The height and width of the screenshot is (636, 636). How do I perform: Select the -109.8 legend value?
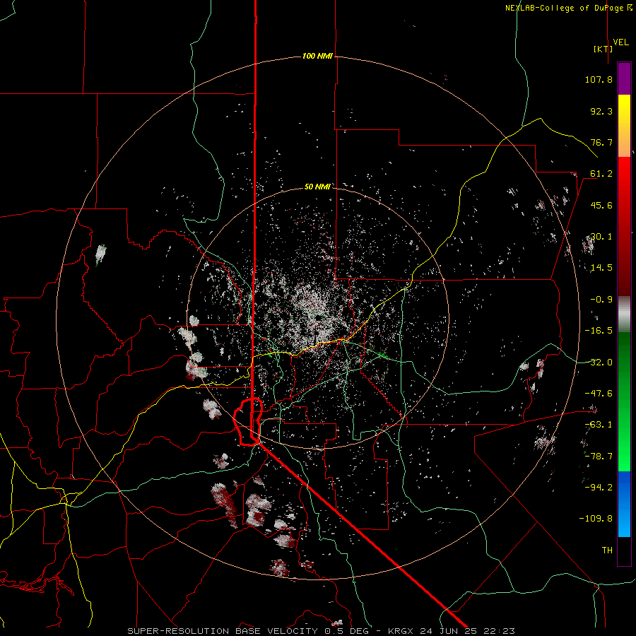(x=596, y=519)
